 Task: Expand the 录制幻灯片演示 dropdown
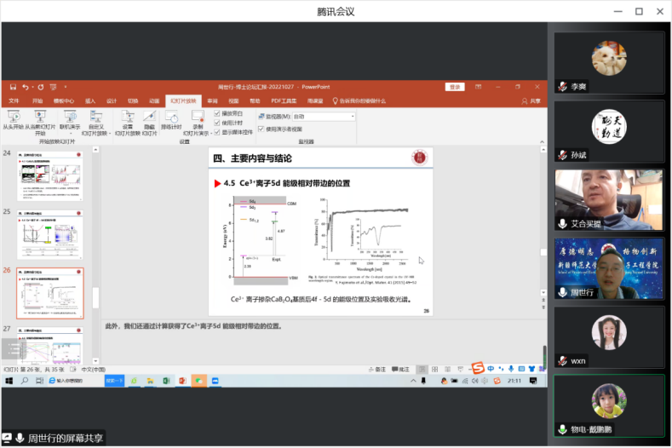pyautogui.click(x=198, y=134)
